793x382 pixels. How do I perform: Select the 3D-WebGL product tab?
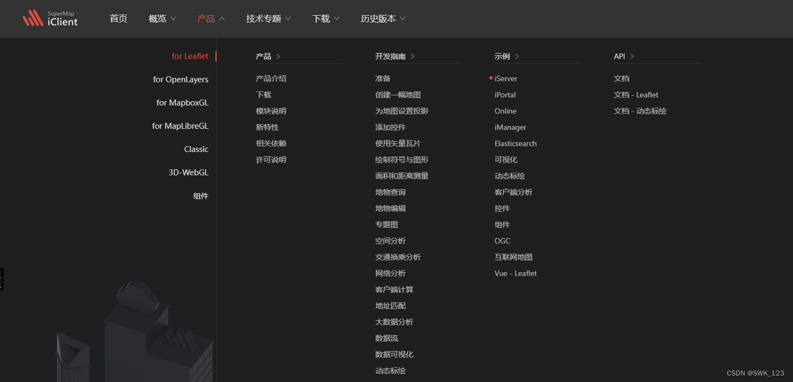point(188,173)
